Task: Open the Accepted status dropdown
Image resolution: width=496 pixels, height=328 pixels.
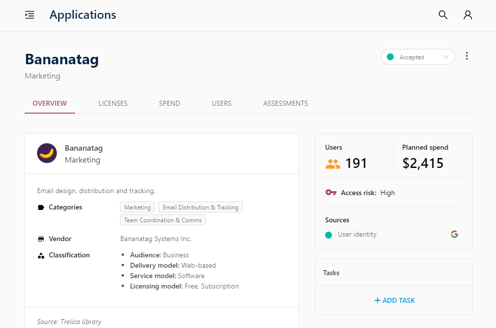Action: 418,57
